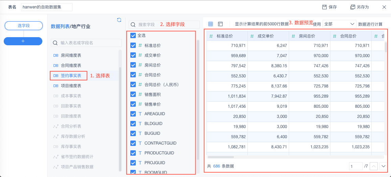Switch to table grid preview icon
This screenshot has width=391, height=177.
211,24
